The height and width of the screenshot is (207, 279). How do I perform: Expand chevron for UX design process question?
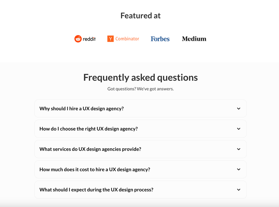(x=239, y=190)
